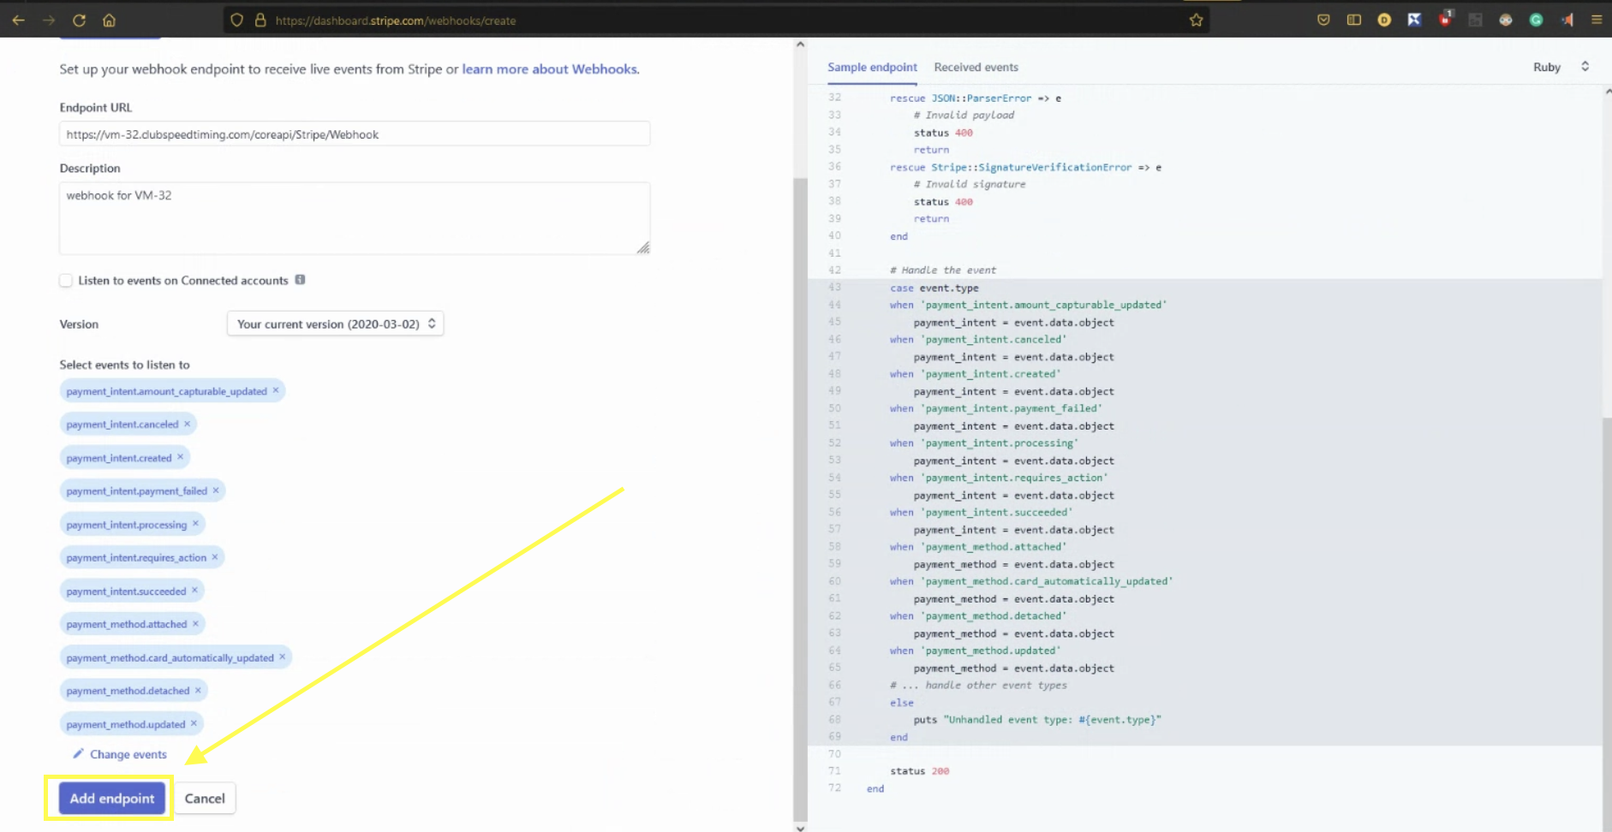Viewport: 1612px width, 832px height.
Task: Remove payment_intent.succeeded event chip
Action: point(194,591)
